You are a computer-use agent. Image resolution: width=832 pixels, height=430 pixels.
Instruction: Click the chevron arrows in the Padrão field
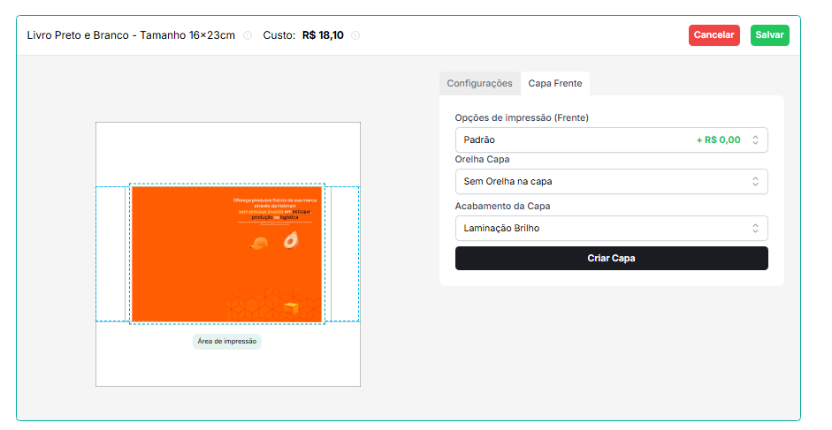[x=755, y=140]
